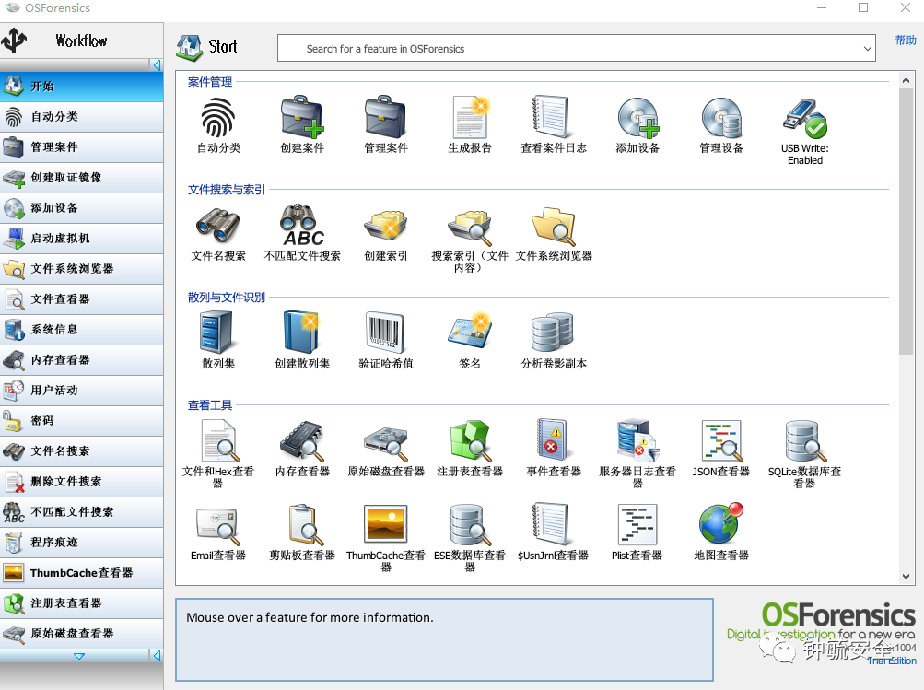Launch 文件名搜索 binoculars icon in main panel
The image size is (924, 690).
pyautogui.click(x=218, y=225)
